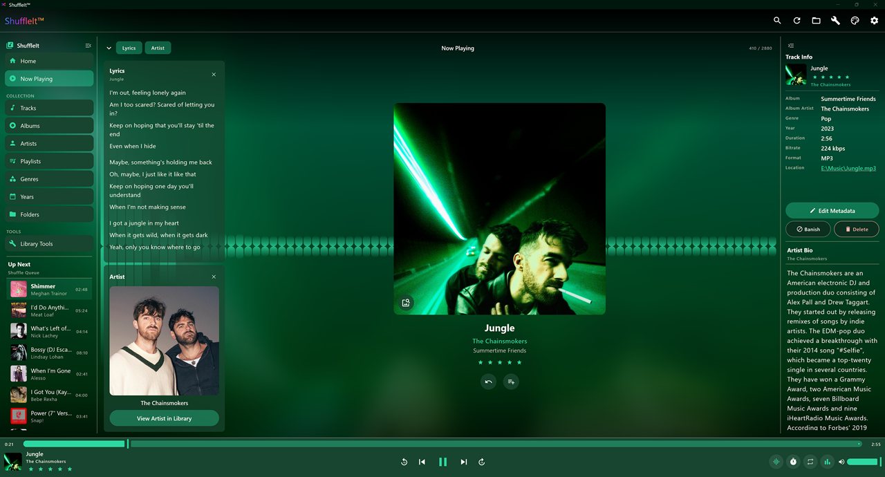This screenshot has width=885, height=477.
Task: Select Meat Loaf track in Up Next
Action: pyautogui.click(x=49, y=310)
